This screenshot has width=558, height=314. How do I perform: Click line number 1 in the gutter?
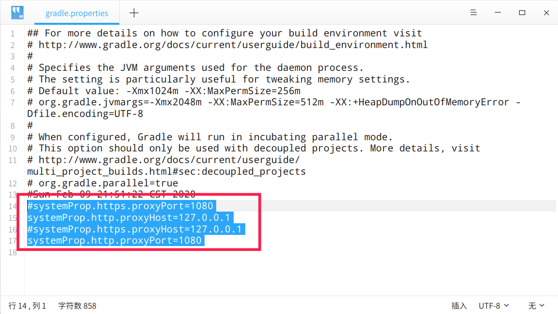pyautogui.click(x=13, y=33)
